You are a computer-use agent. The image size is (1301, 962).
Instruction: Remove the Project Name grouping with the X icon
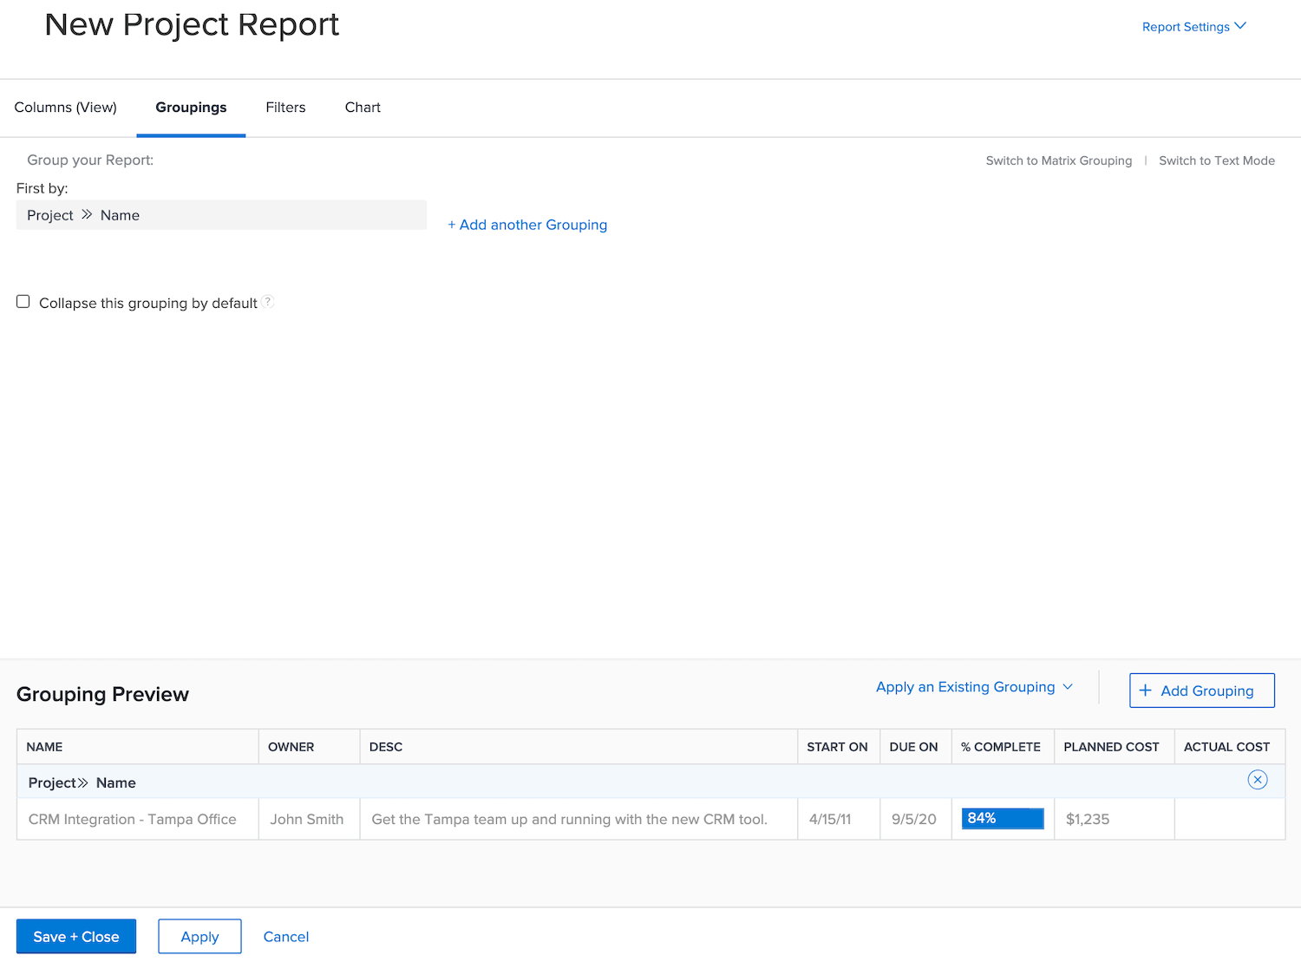coord(1257,780)
